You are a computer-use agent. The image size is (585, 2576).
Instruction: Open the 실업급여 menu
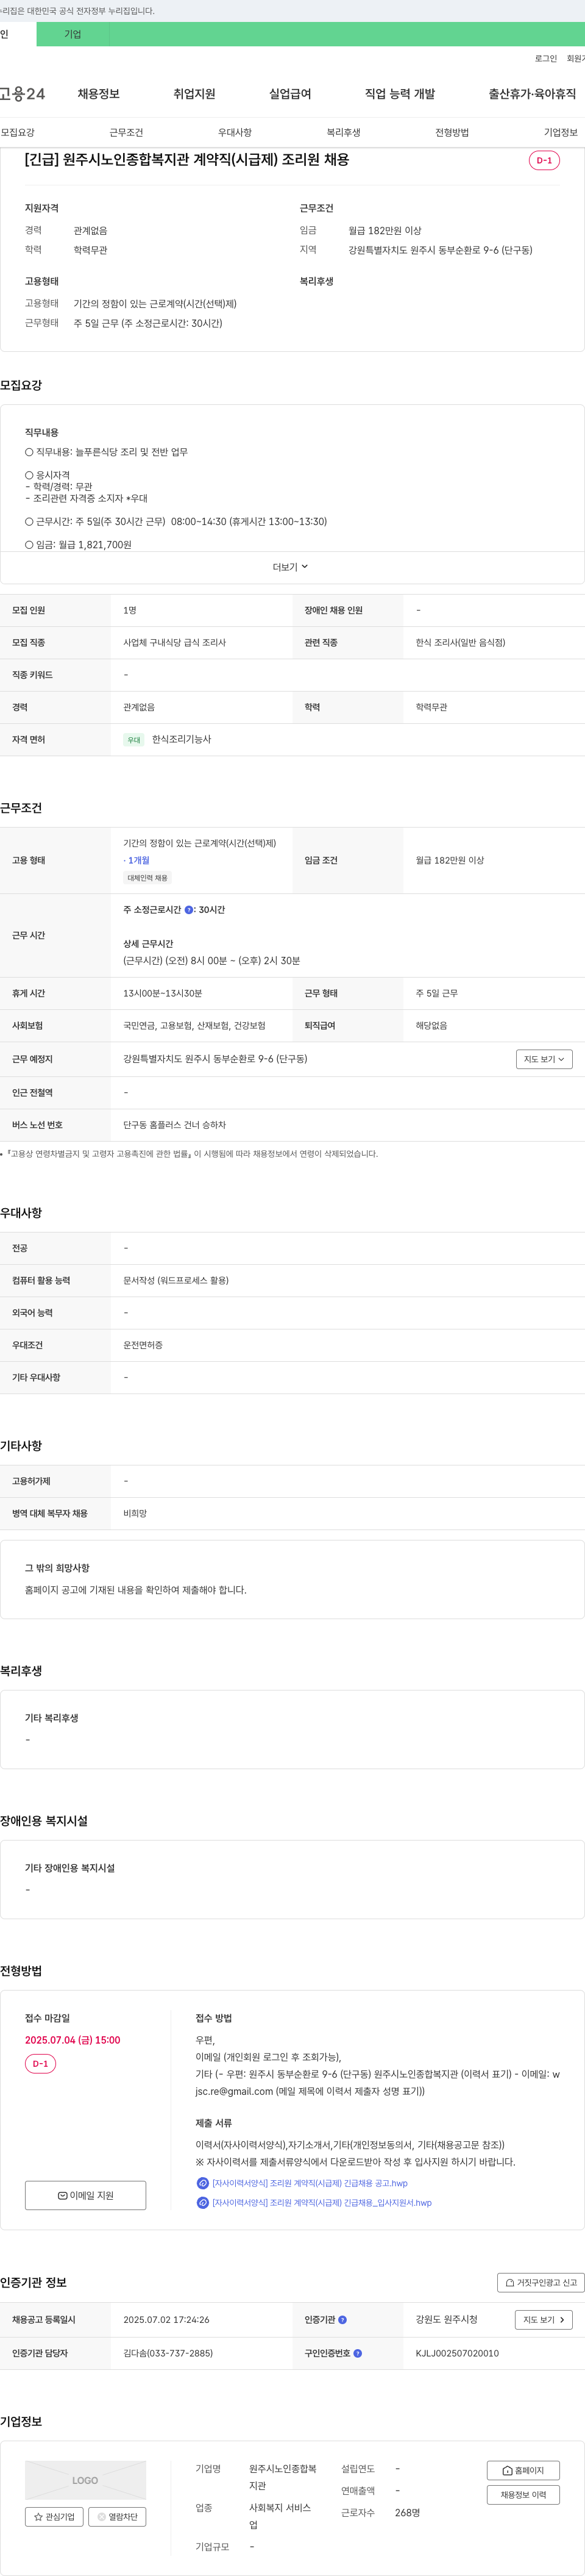[290, 94]
